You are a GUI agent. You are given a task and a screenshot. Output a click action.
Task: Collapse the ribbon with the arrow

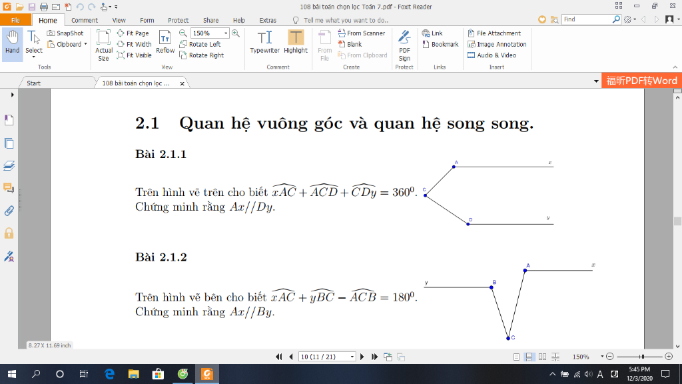coord(675,67)
